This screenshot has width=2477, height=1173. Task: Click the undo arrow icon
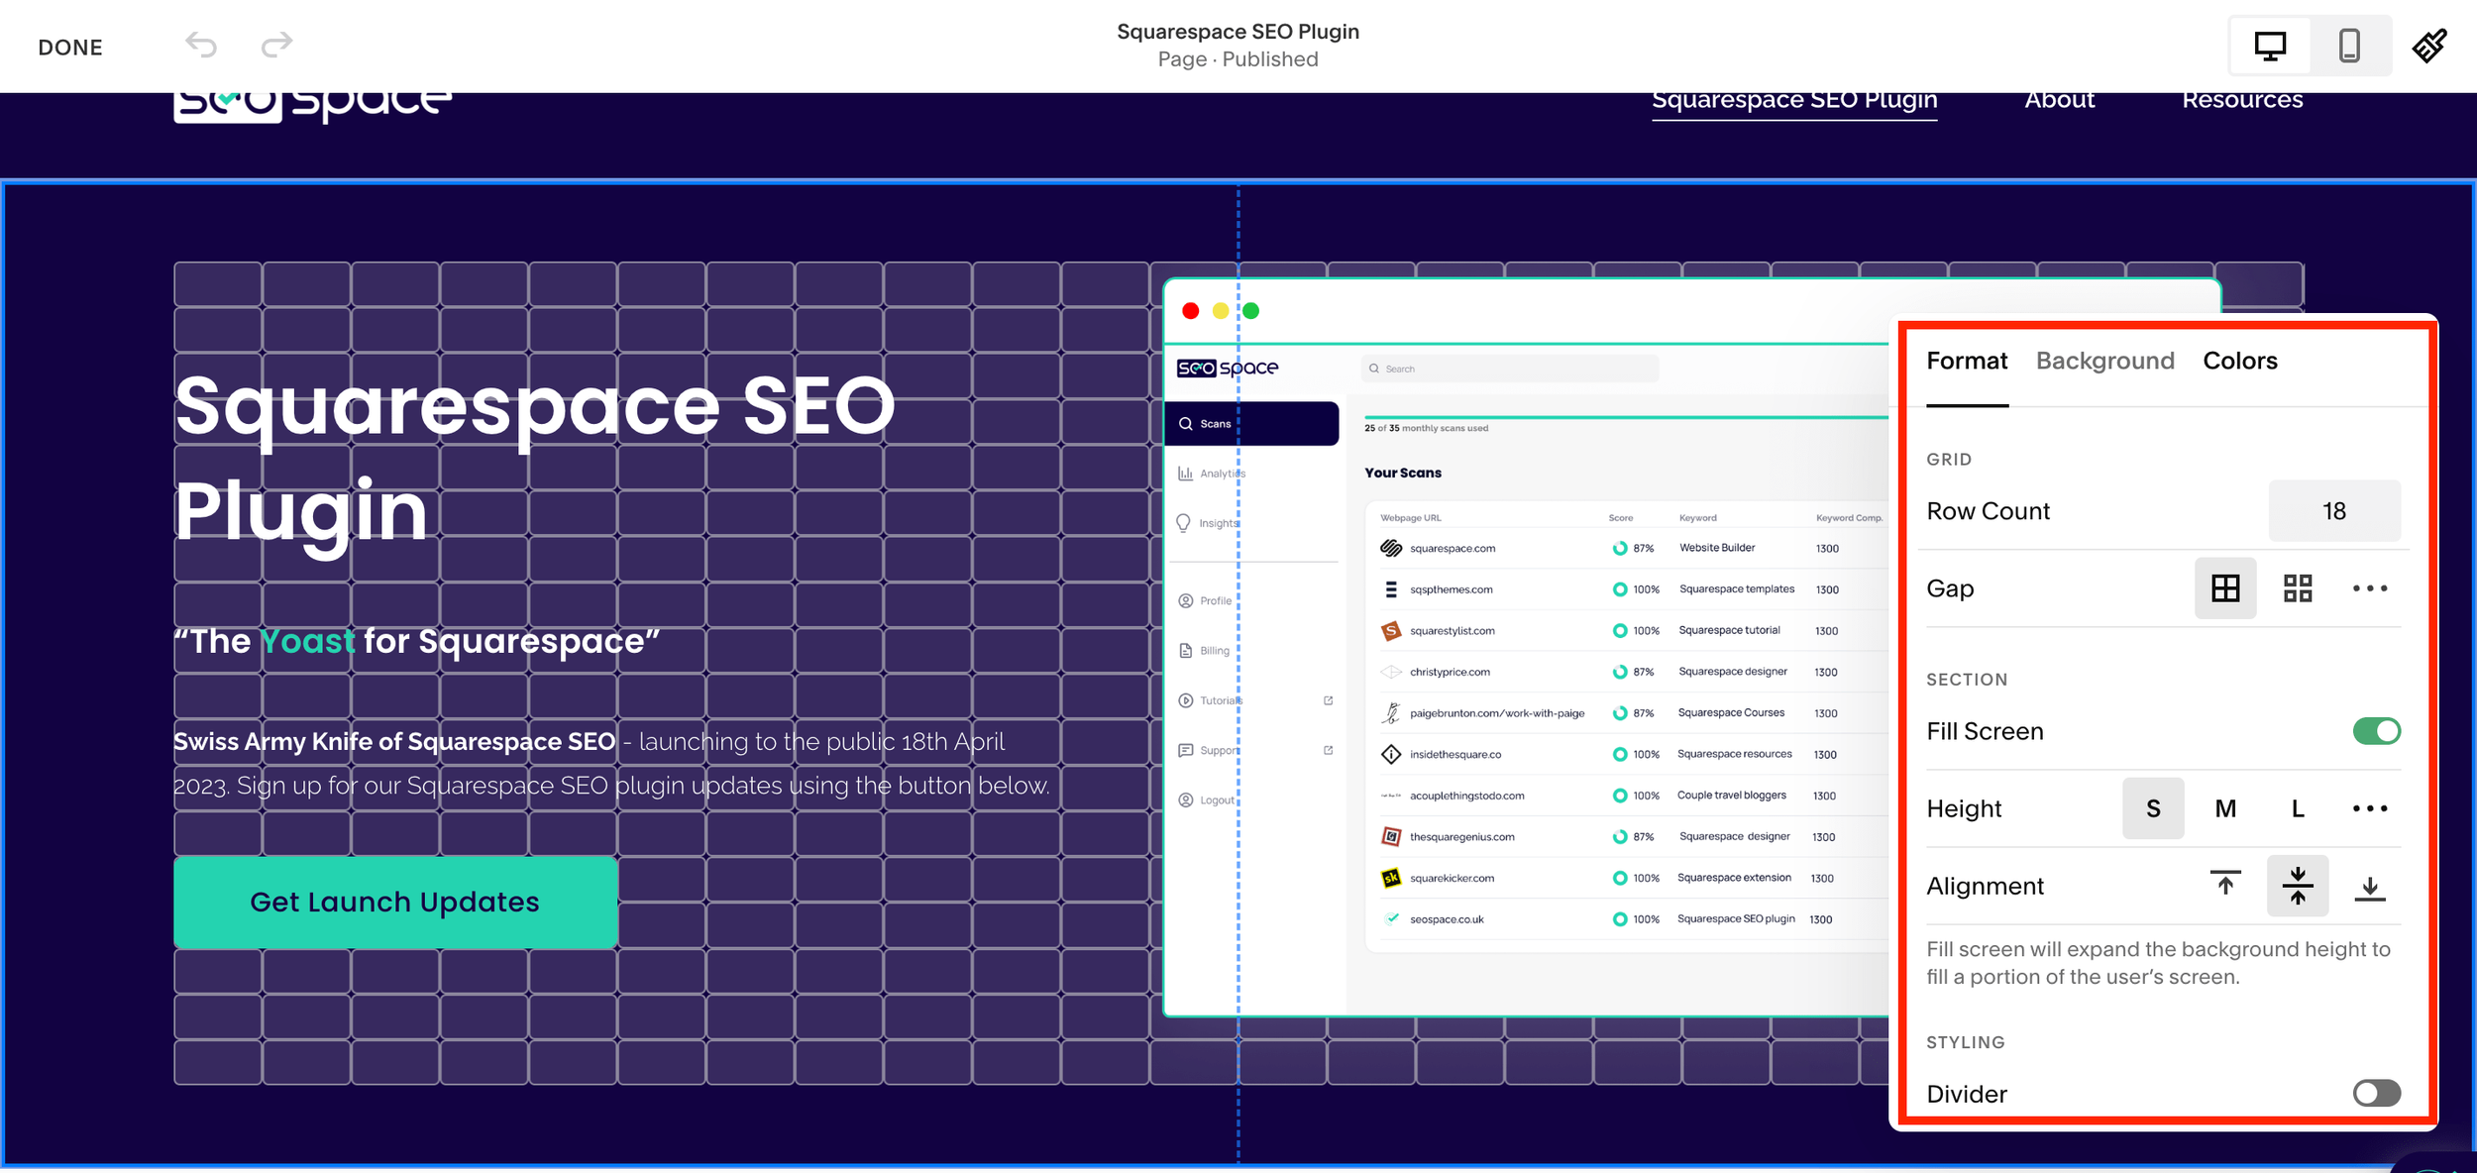click(x=201, y=45)
